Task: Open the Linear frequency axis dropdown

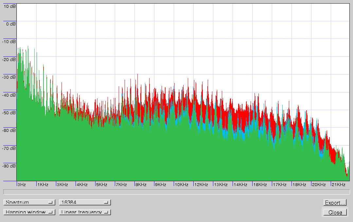Action: click(x=85, y=212)
